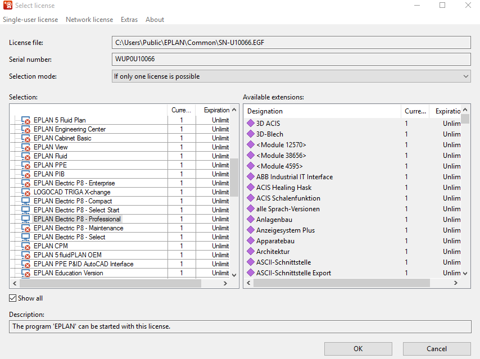Click the EPLAN Electric P8 - Select Start icon
The image size is (480, 359).
coord(26,210)
